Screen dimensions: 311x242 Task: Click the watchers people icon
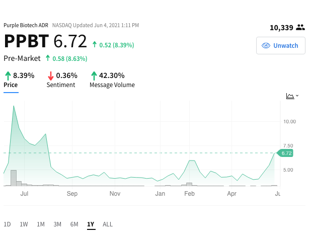300,27
